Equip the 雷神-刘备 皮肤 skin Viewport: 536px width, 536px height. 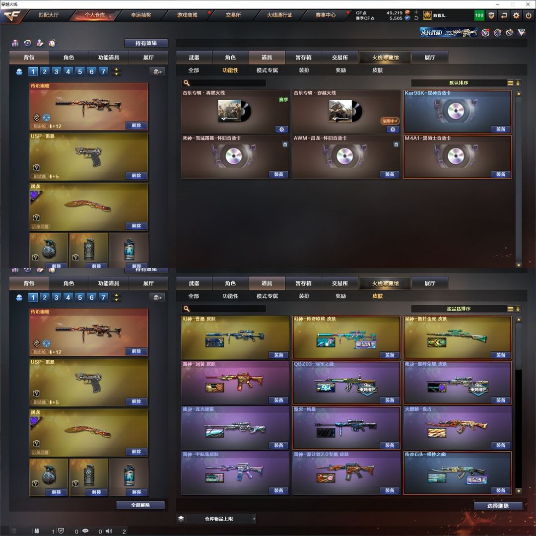(278, 400)
